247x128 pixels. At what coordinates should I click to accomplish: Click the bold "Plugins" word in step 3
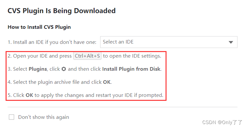click(38, 69)
